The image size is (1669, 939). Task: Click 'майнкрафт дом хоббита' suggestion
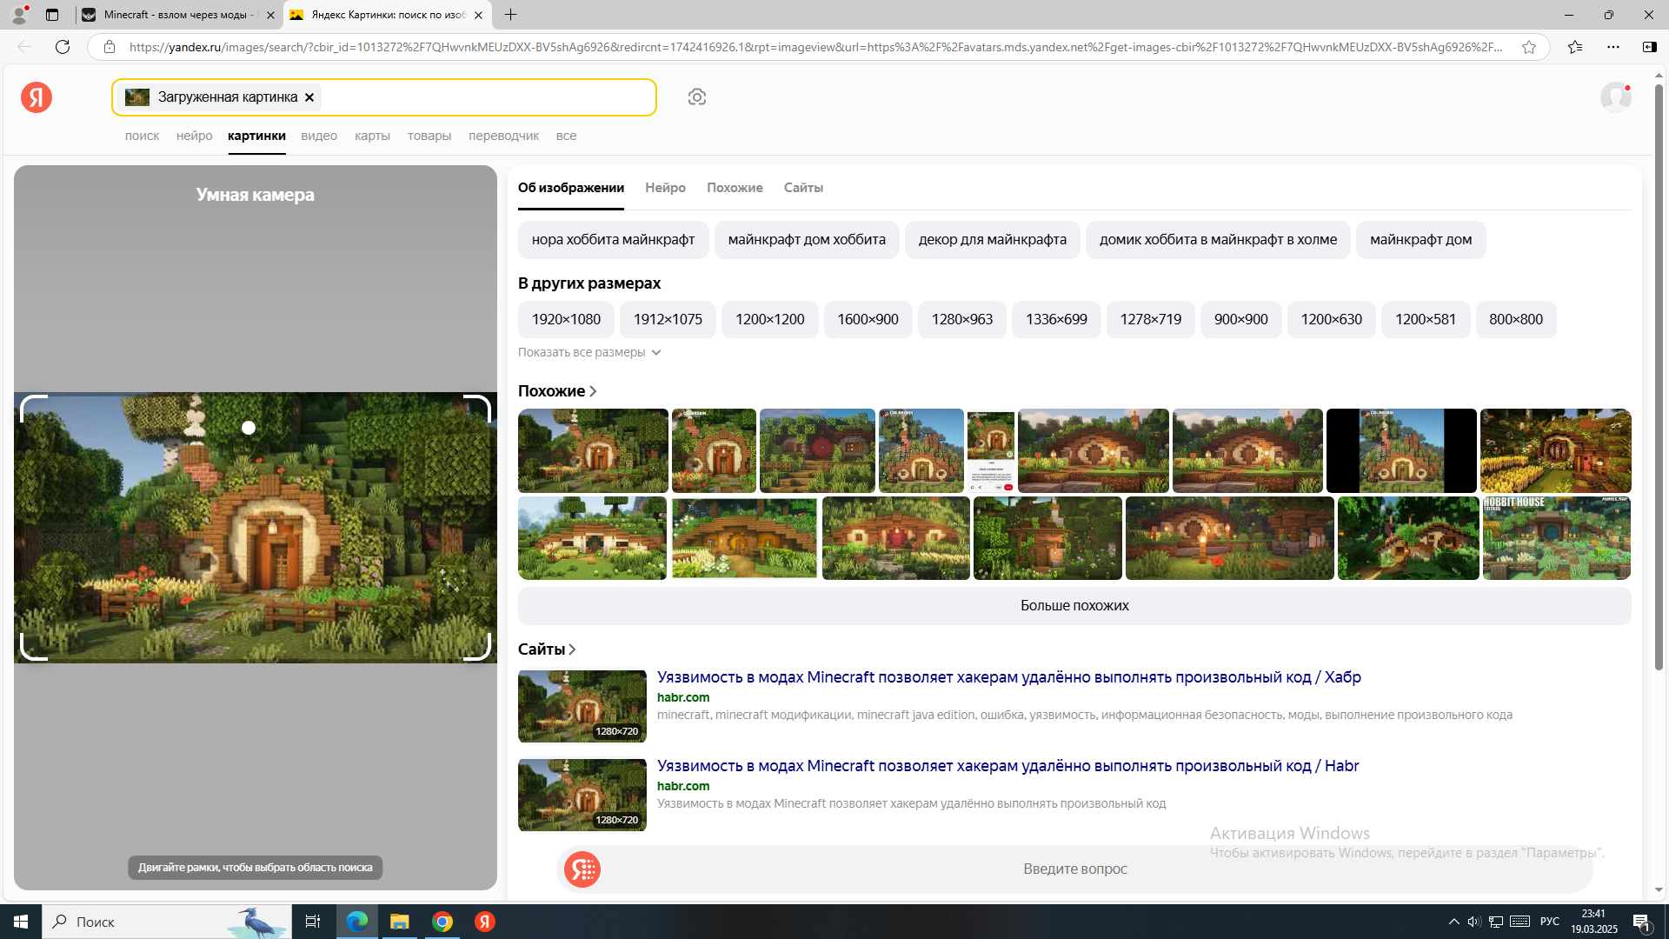pyautogui.click(x=807, y=240)
